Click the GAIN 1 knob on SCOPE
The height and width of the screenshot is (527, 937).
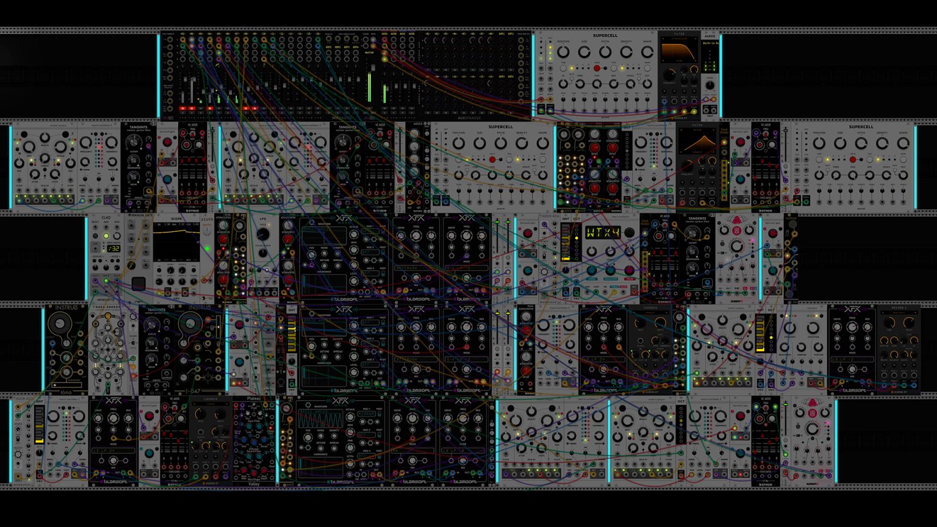pyautogui.click(x=171, y=270)
